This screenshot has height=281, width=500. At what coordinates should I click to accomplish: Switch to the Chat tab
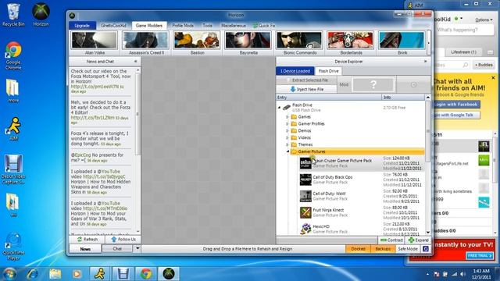click(x=117, y=248)
